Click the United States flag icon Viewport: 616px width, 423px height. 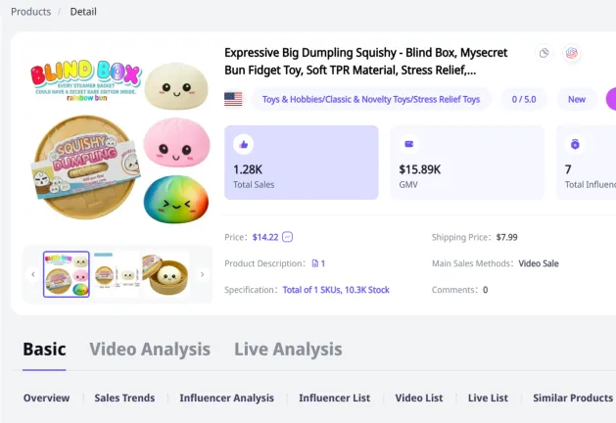233,99
